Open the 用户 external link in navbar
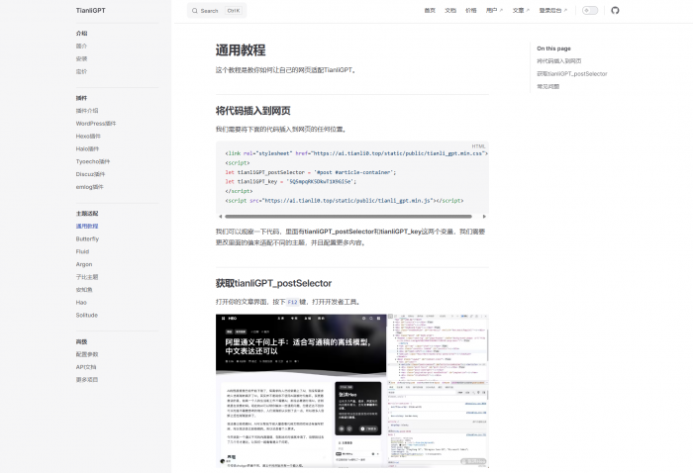Image resolution: width=693 pixels, height=473 pixels. coord(493,10)
